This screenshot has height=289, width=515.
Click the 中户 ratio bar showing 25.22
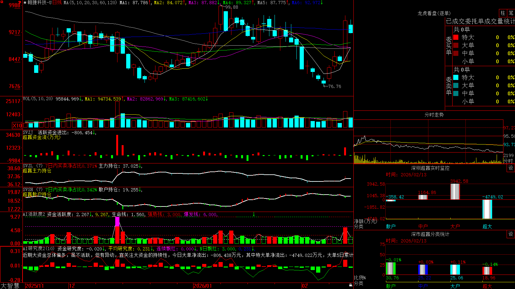tap(423, 270)
